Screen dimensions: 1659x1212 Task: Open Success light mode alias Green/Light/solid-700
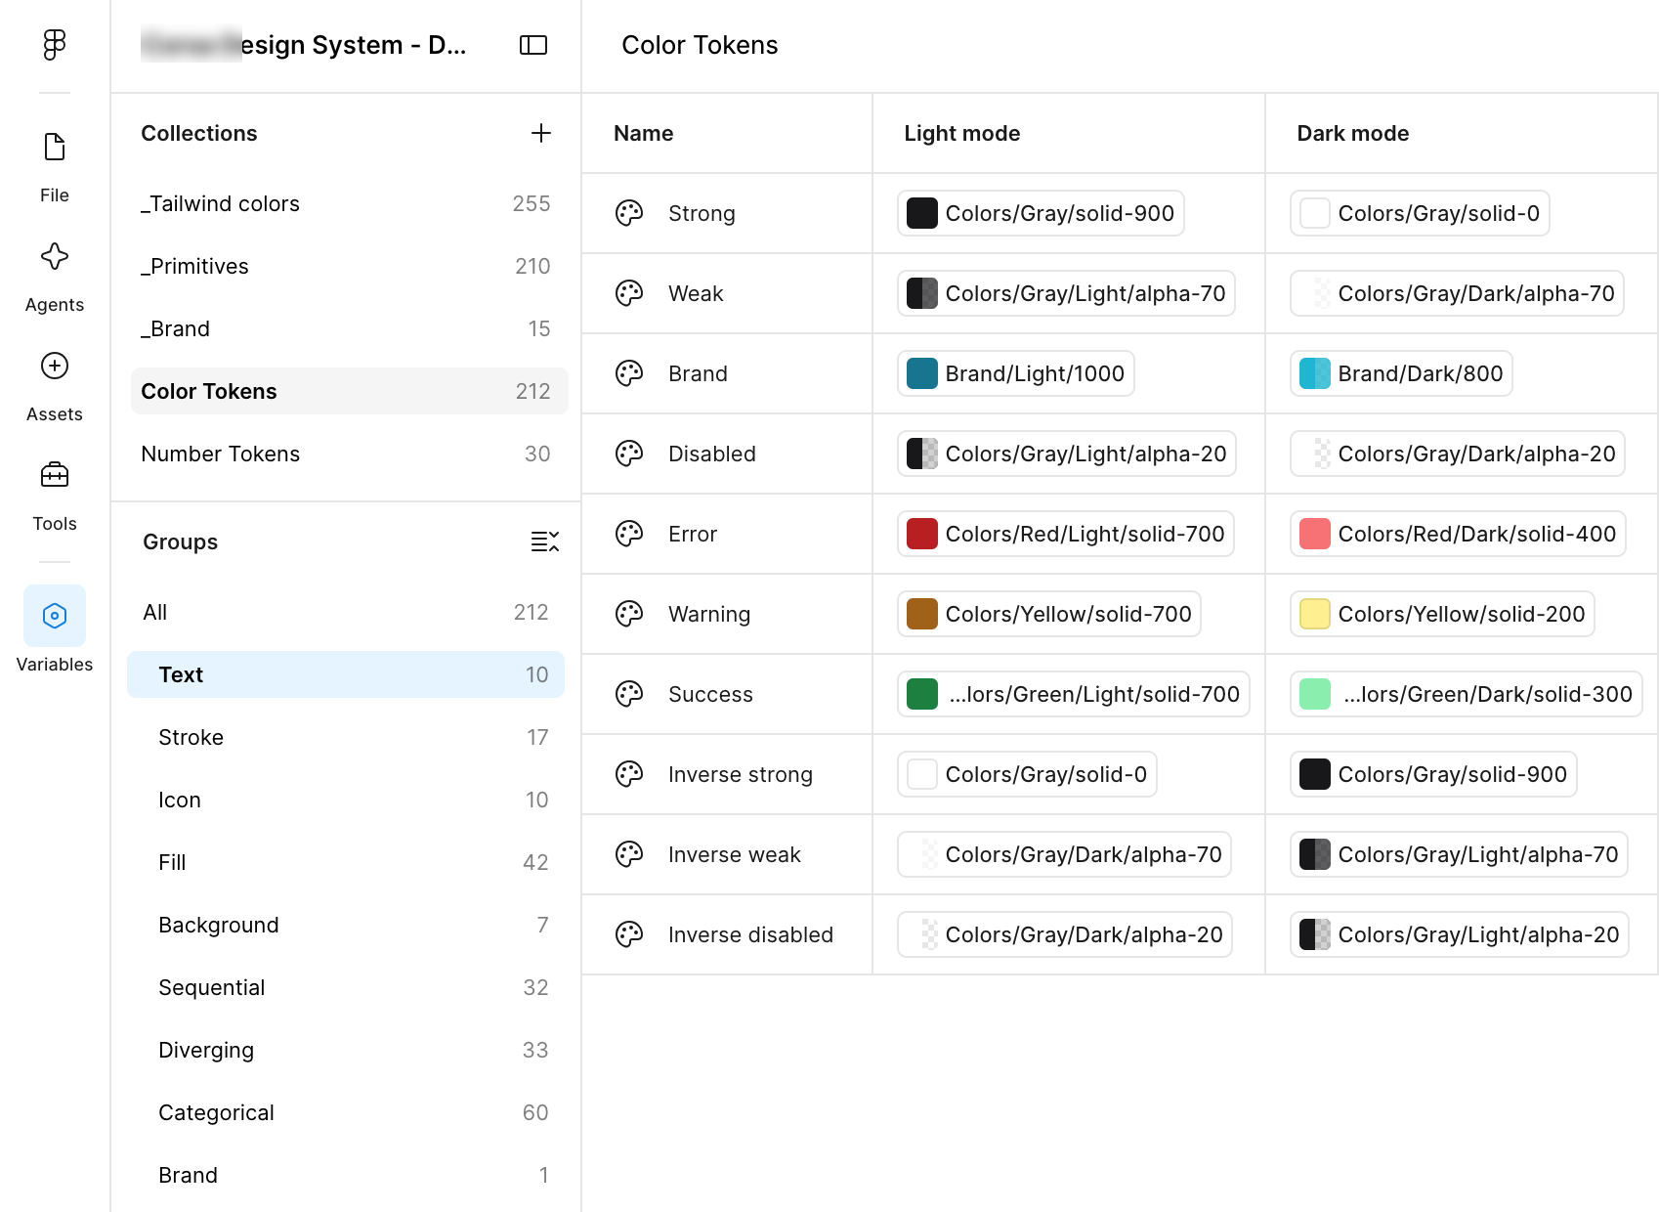[x=1074, y=694]
